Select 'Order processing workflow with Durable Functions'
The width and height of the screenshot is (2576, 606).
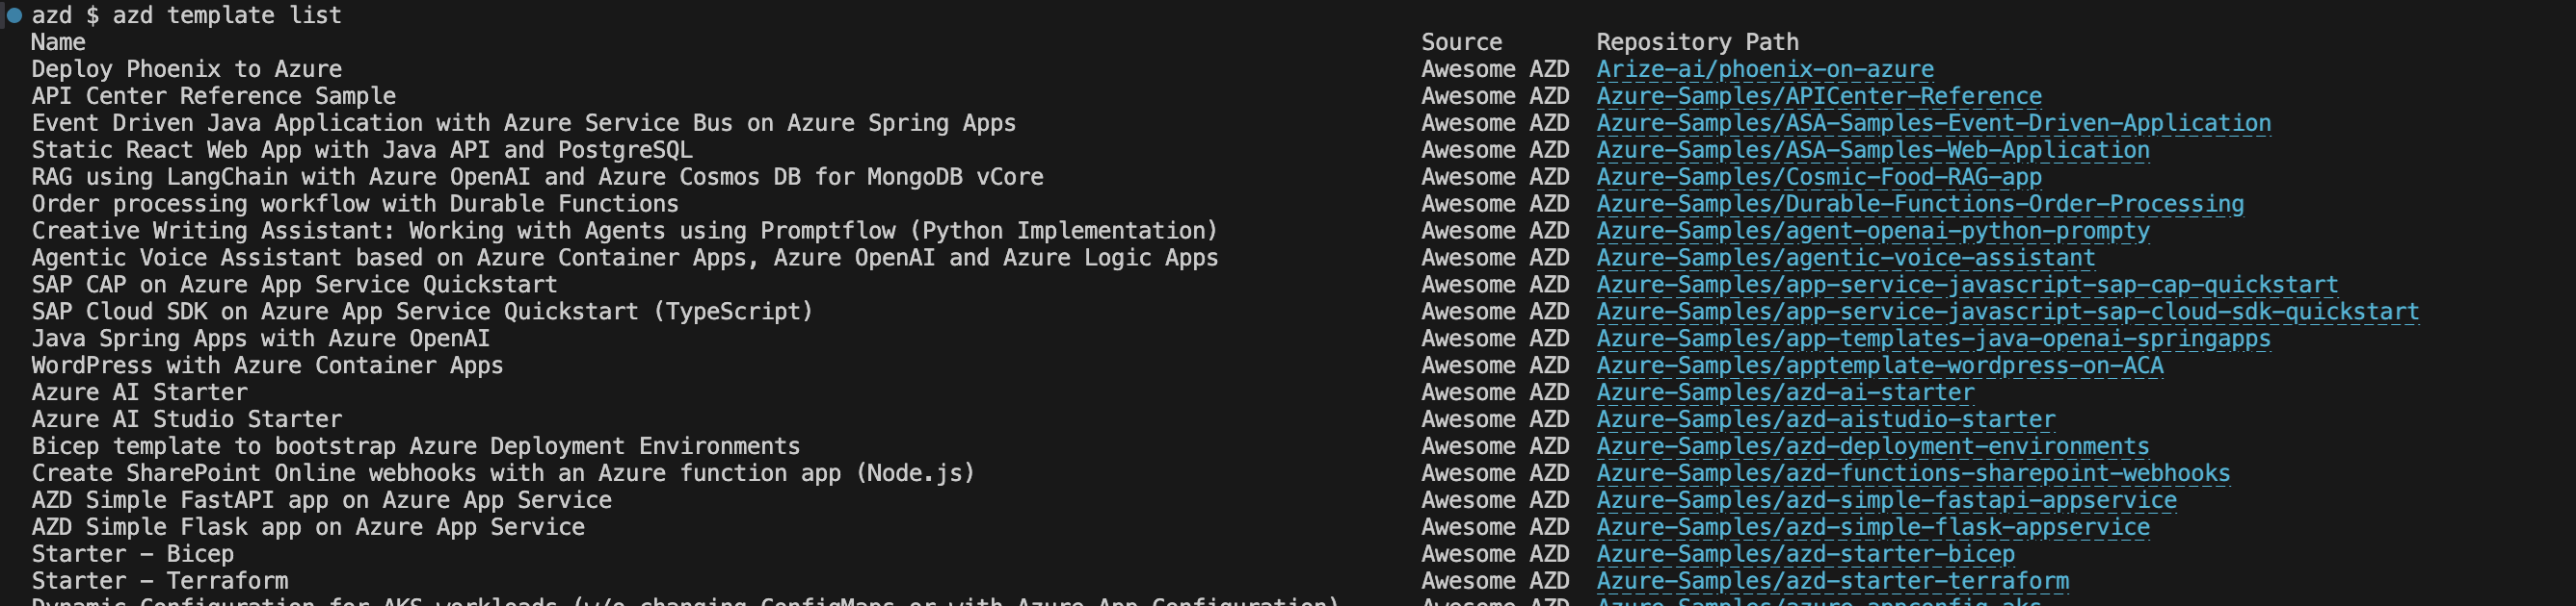[355, 204]
